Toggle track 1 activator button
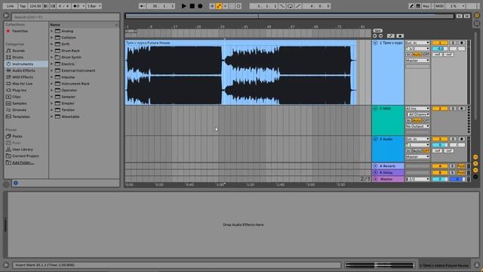 tap(439, 43)
